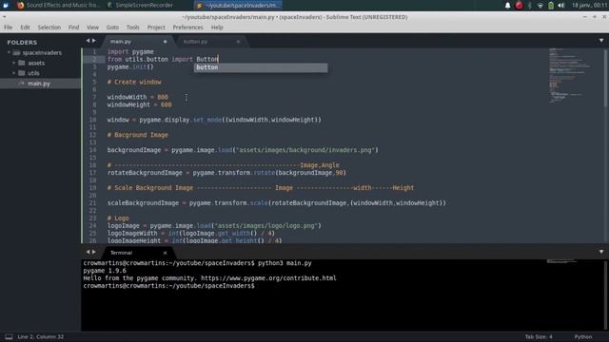Click the battery tray icon

(x=551, y=6)
